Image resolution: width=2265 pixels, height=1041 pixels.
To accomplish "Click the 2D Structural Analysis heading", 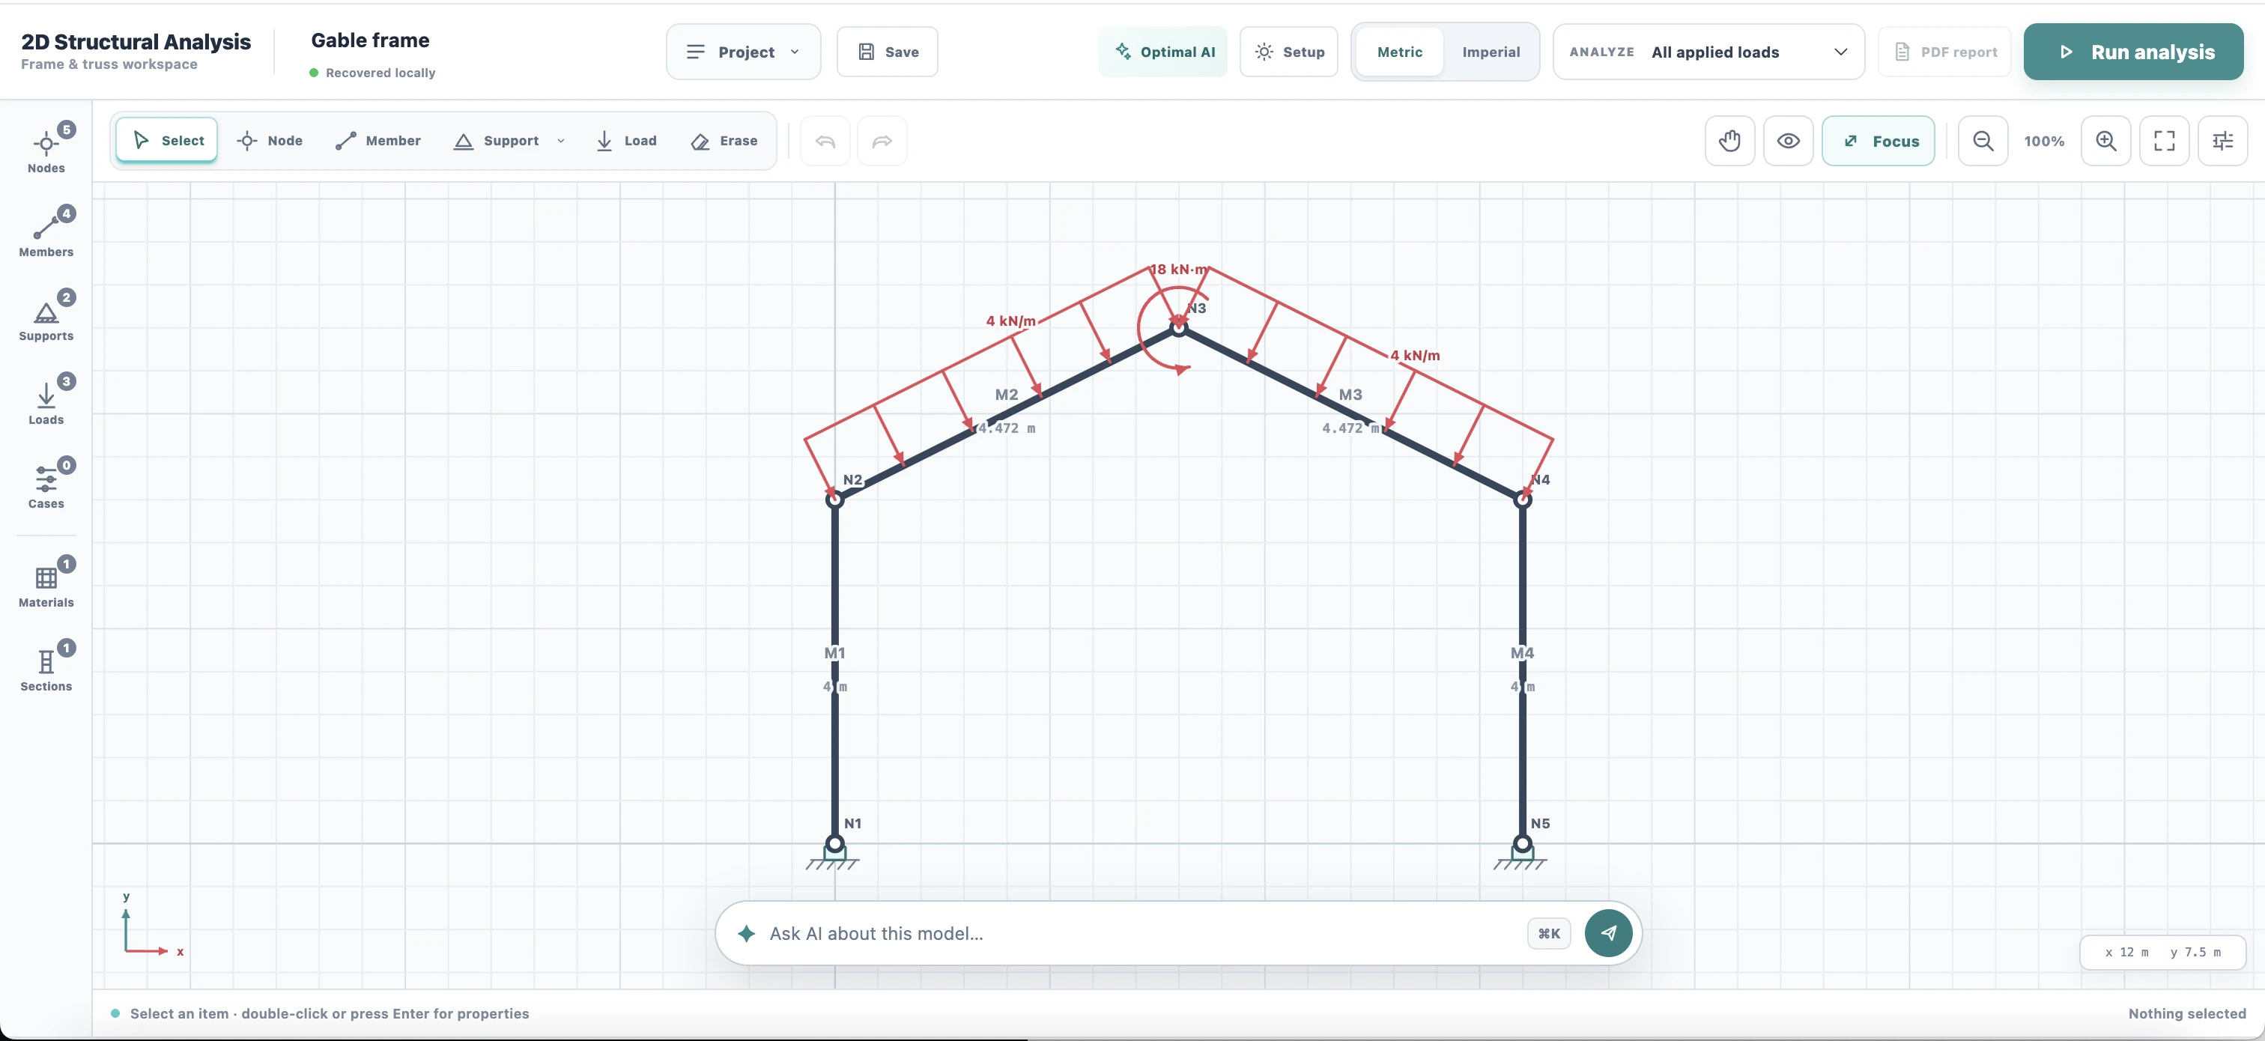I will coord(136,41).
